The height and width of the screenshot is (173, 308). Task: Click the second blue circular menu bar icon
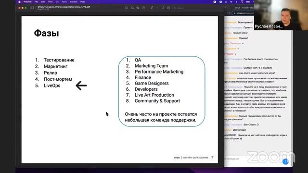pos(220,2)
